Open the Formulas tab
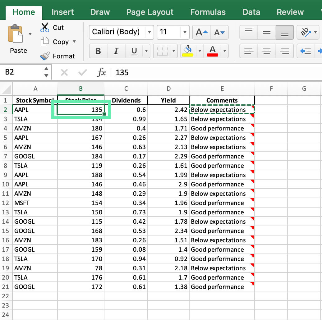This screenshot has width=322, height=320. [208, 12]
